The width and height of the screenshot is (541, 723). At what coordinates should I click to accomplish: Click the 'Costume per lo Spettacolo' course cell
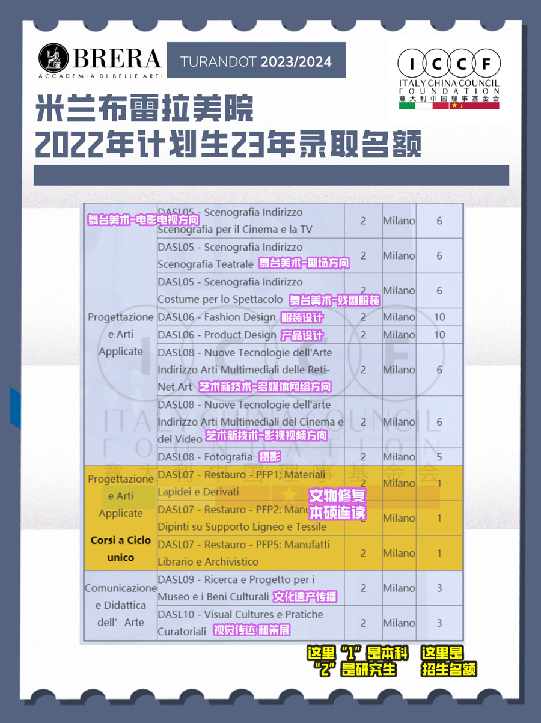[x=251, y=291]
